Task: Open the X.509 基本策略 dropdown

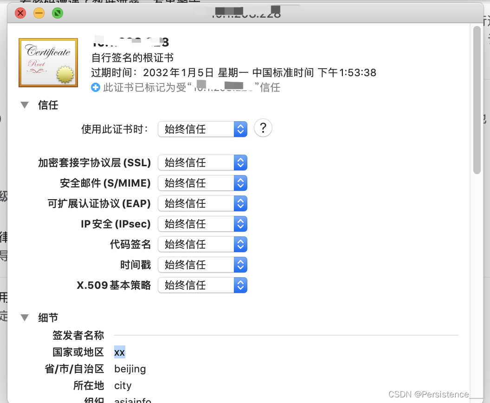Action: [x=202, y=285]
